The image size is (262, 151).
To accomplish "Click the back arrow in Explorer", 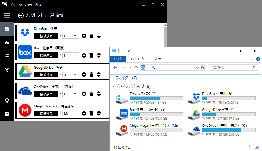I will tap(115, 68).
